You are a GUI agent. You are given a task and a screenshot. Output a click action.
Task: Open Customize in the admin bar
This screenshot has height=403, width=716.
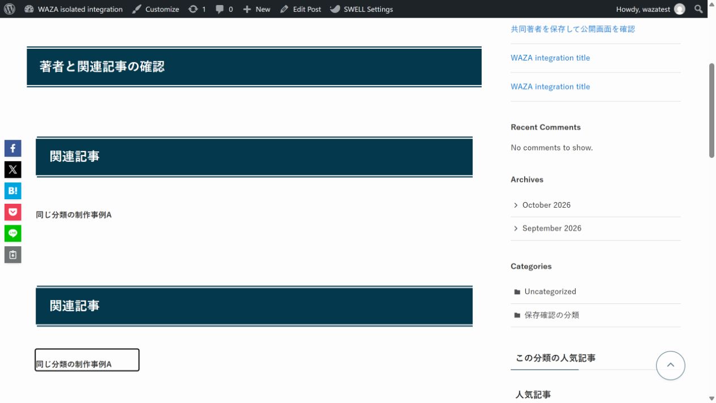click(156, 9)
